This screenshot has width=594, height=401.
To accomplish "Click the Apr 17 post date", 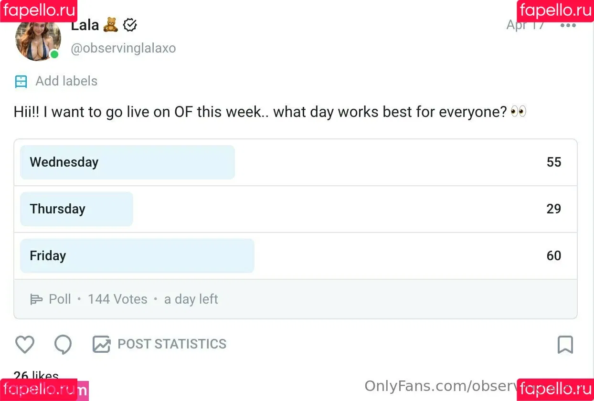I will [x=525, y=25].
